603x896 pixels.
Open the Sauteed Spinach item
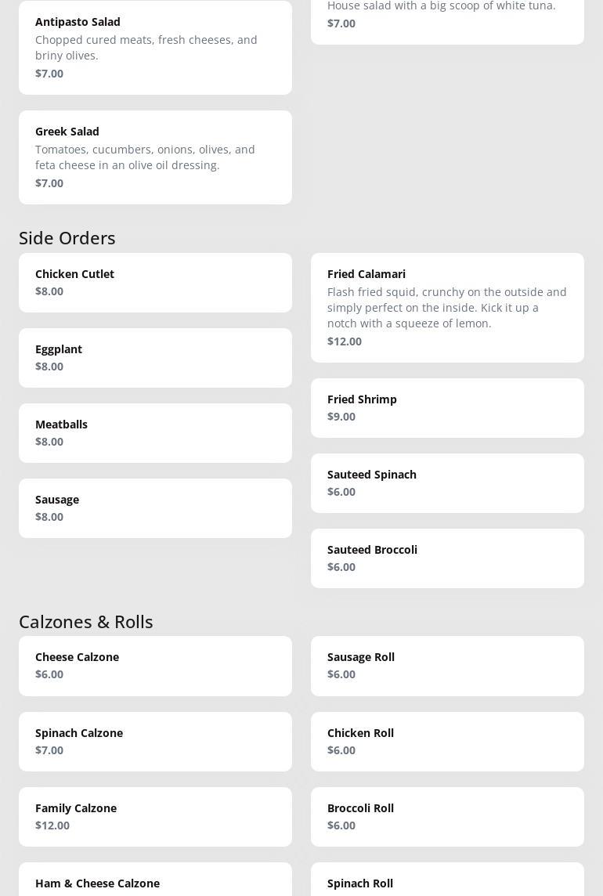pyautogui.click(x=447, y=482)
